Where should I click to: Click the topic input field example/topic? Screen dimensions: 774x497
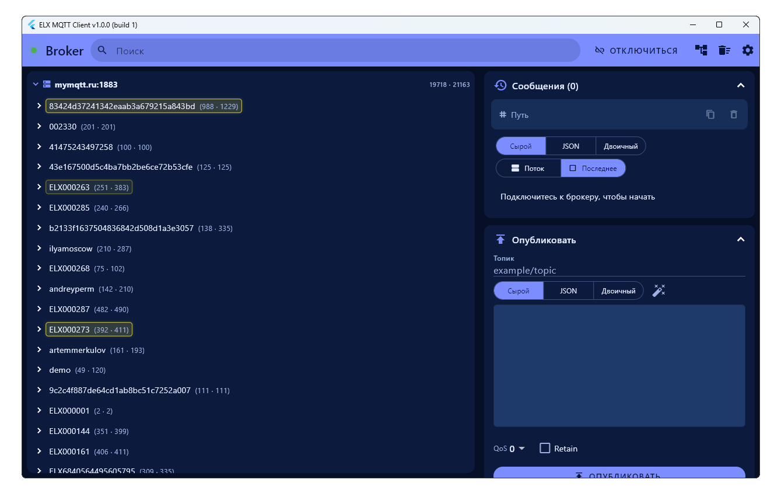click(x=619, y=270)
